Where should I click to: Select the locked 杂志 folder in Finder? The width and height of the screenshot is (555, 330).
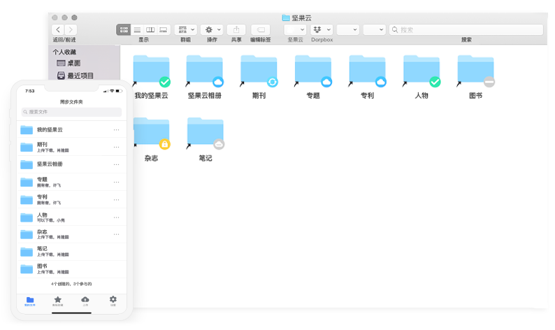tap(151, 139)
